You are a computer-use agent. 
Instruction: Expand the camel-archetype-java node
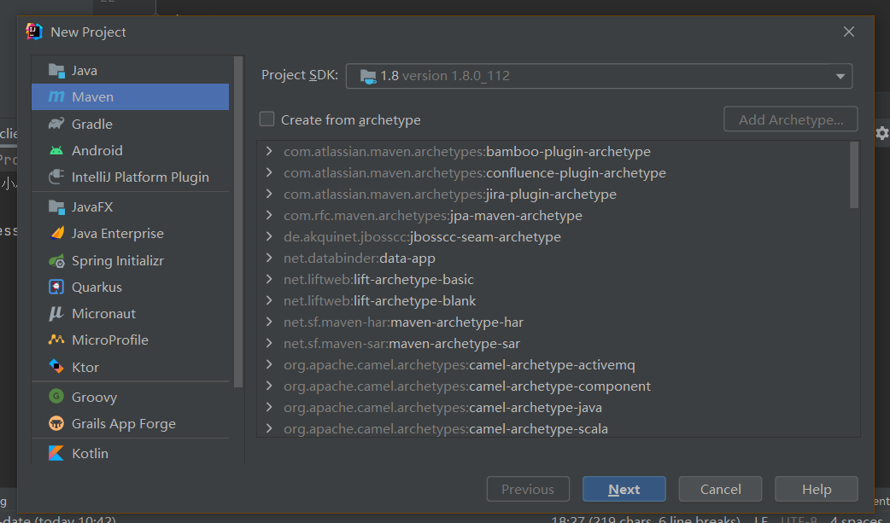click(269, 407)
